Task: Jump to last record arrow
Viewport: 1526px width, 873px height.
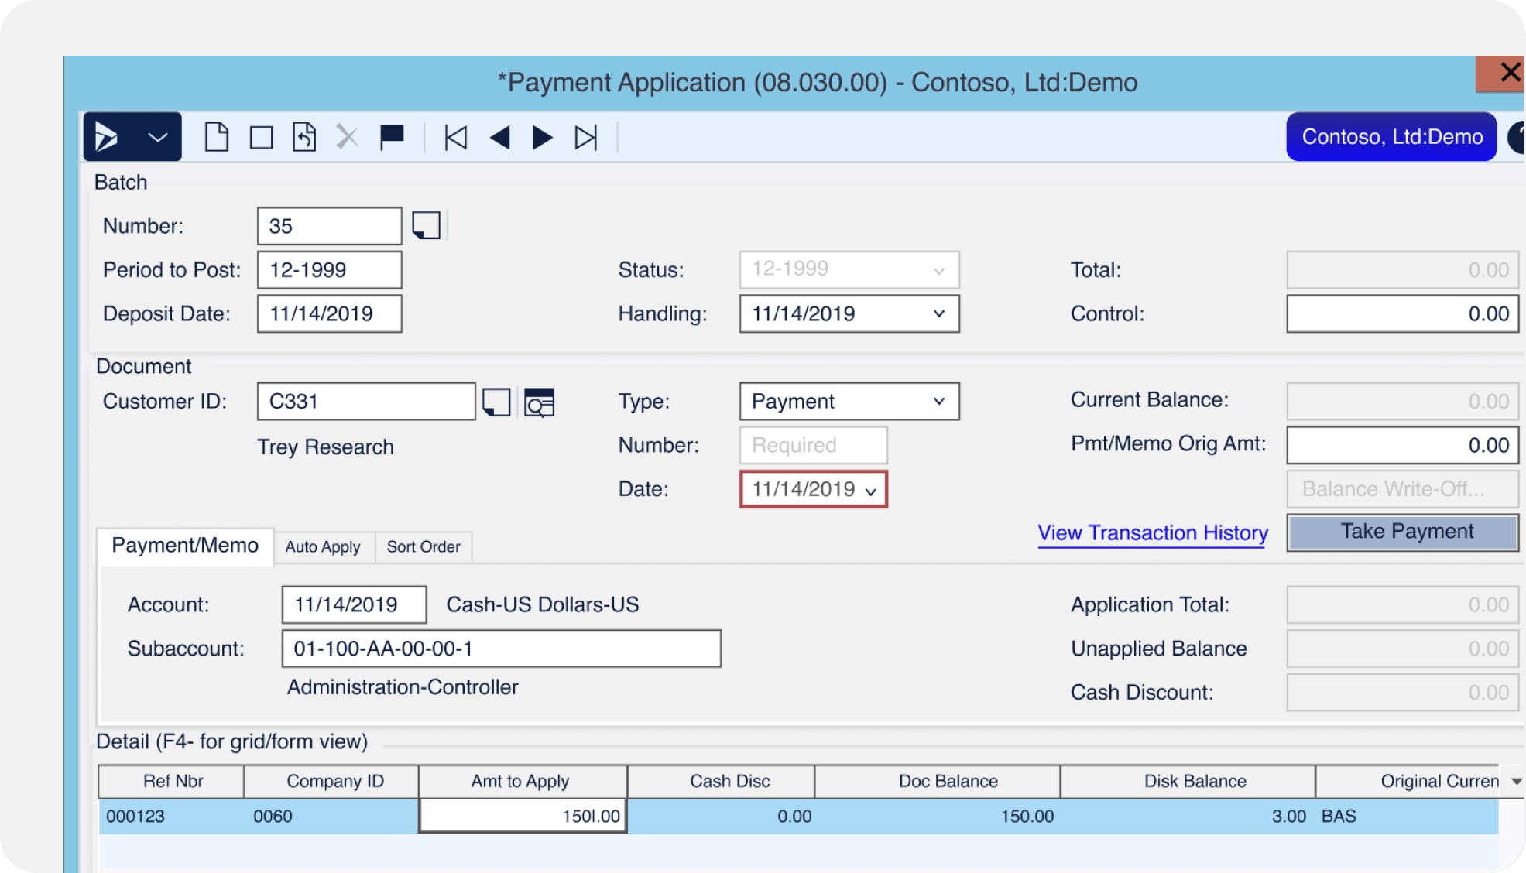Action: click(x=586, y=138)
